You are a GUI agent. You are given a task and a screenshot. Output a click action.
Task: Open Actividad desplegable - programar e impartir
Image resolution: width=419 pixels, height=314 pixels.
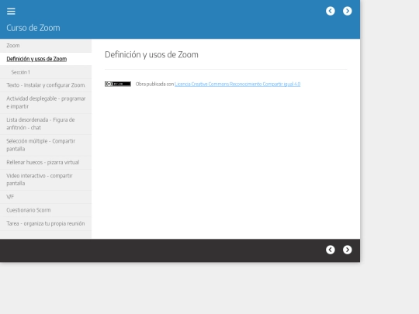[x=46, y=102]
